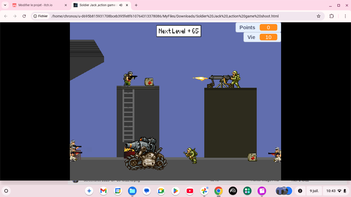Open Google Photos from the shelf
This screenshot has height=197, width=351.
click(x=204, y=191)
